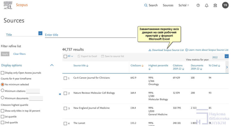The image size is (231, 126).
Task: Click the institution building icon
Action: 215,5
